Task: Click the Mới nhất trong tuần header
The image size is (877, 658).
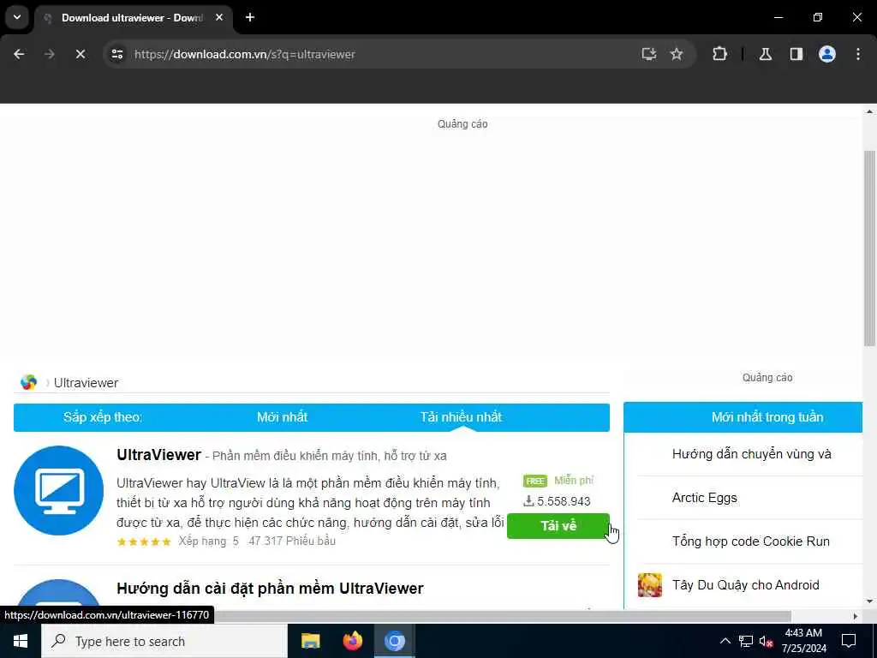Action: click(x=767, y=417)
